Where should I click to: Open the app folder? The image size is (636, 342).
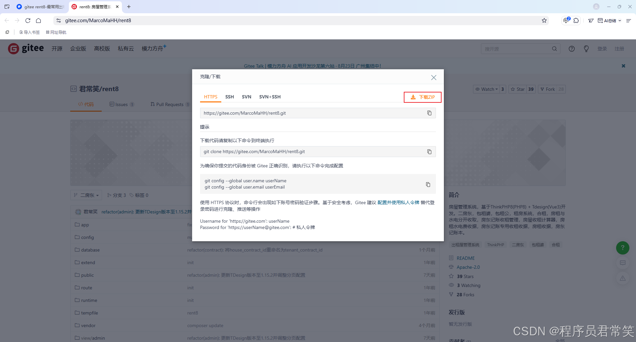click(x=85, y=225)
